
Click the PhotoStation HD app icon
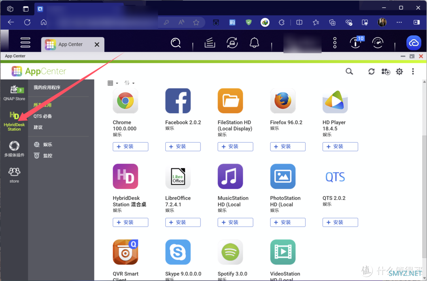[283, 176]
